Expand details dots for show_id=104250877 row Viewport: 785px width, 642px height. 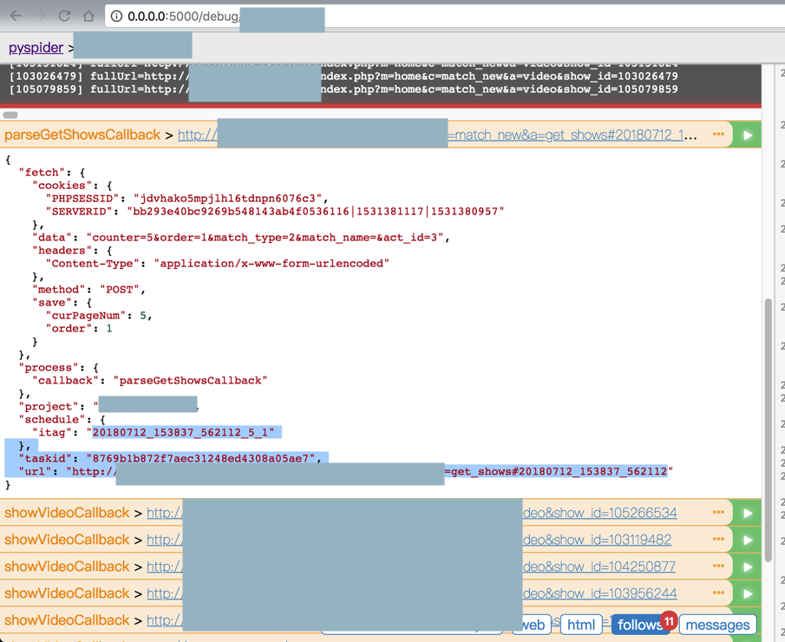[718, 566]
